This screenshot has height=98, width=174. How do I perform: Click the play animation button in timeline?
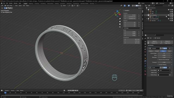[74, 90]
